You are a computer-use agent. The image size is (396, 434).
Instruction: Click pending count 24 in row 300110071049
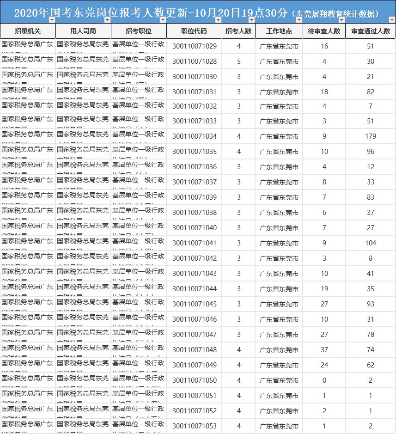(x=324, y=365)
